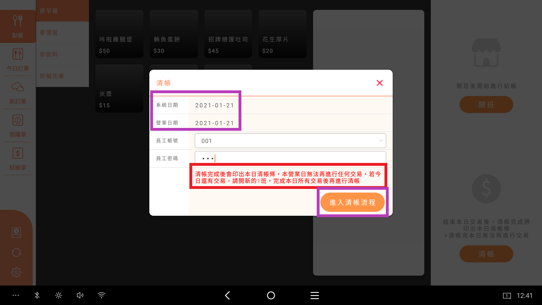Tap the Android back navigation arrow
The image size is (542, 305).
coord(228,295)
